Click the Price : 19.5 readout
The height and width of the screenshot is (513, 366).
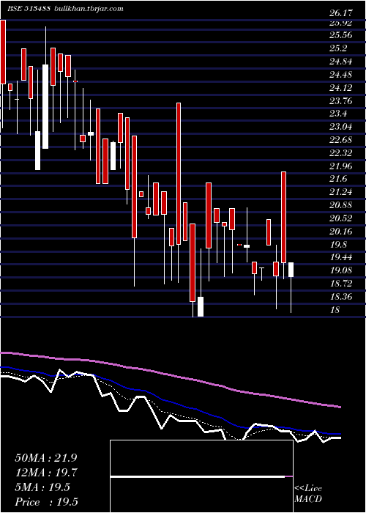tap(46, 502)
